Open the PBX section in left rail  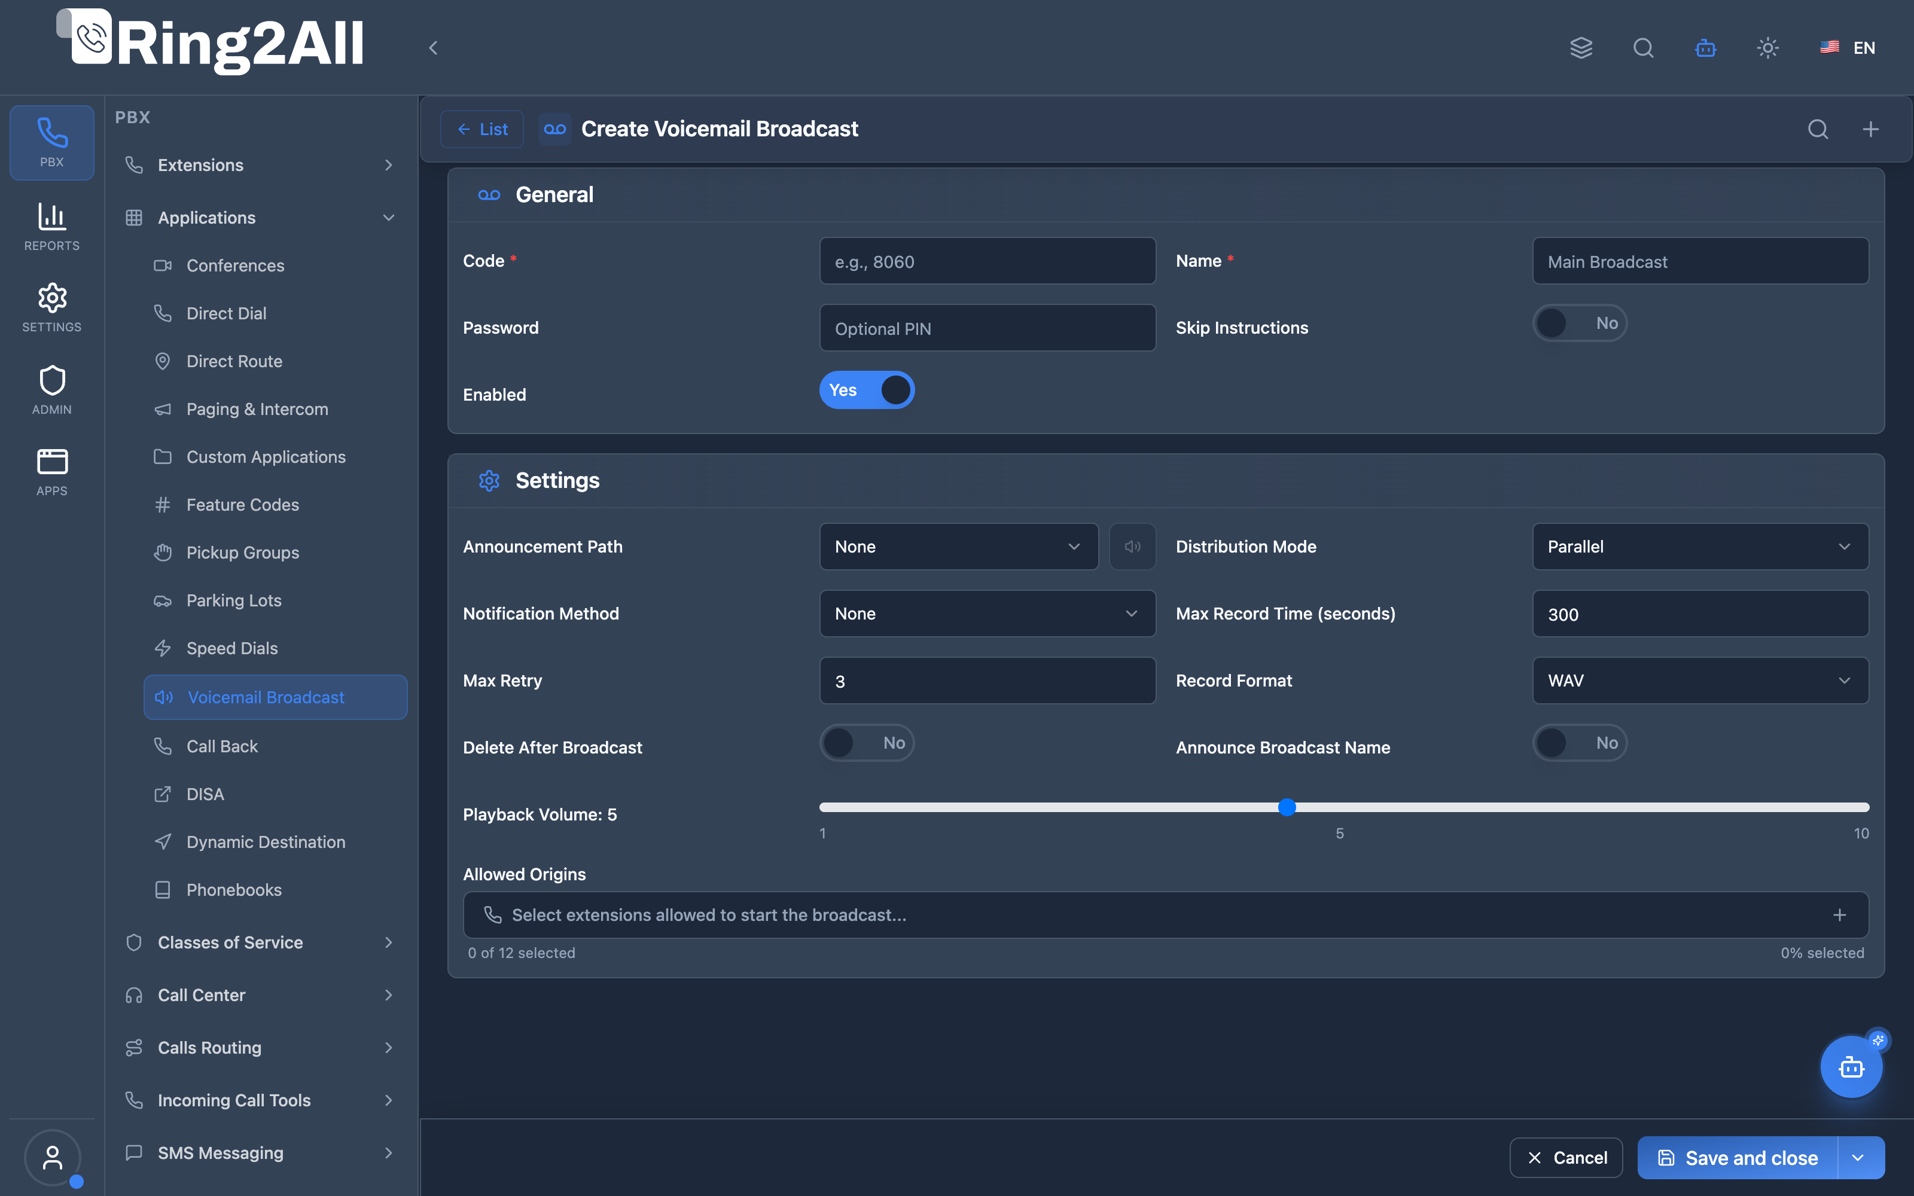coord(51,142)
